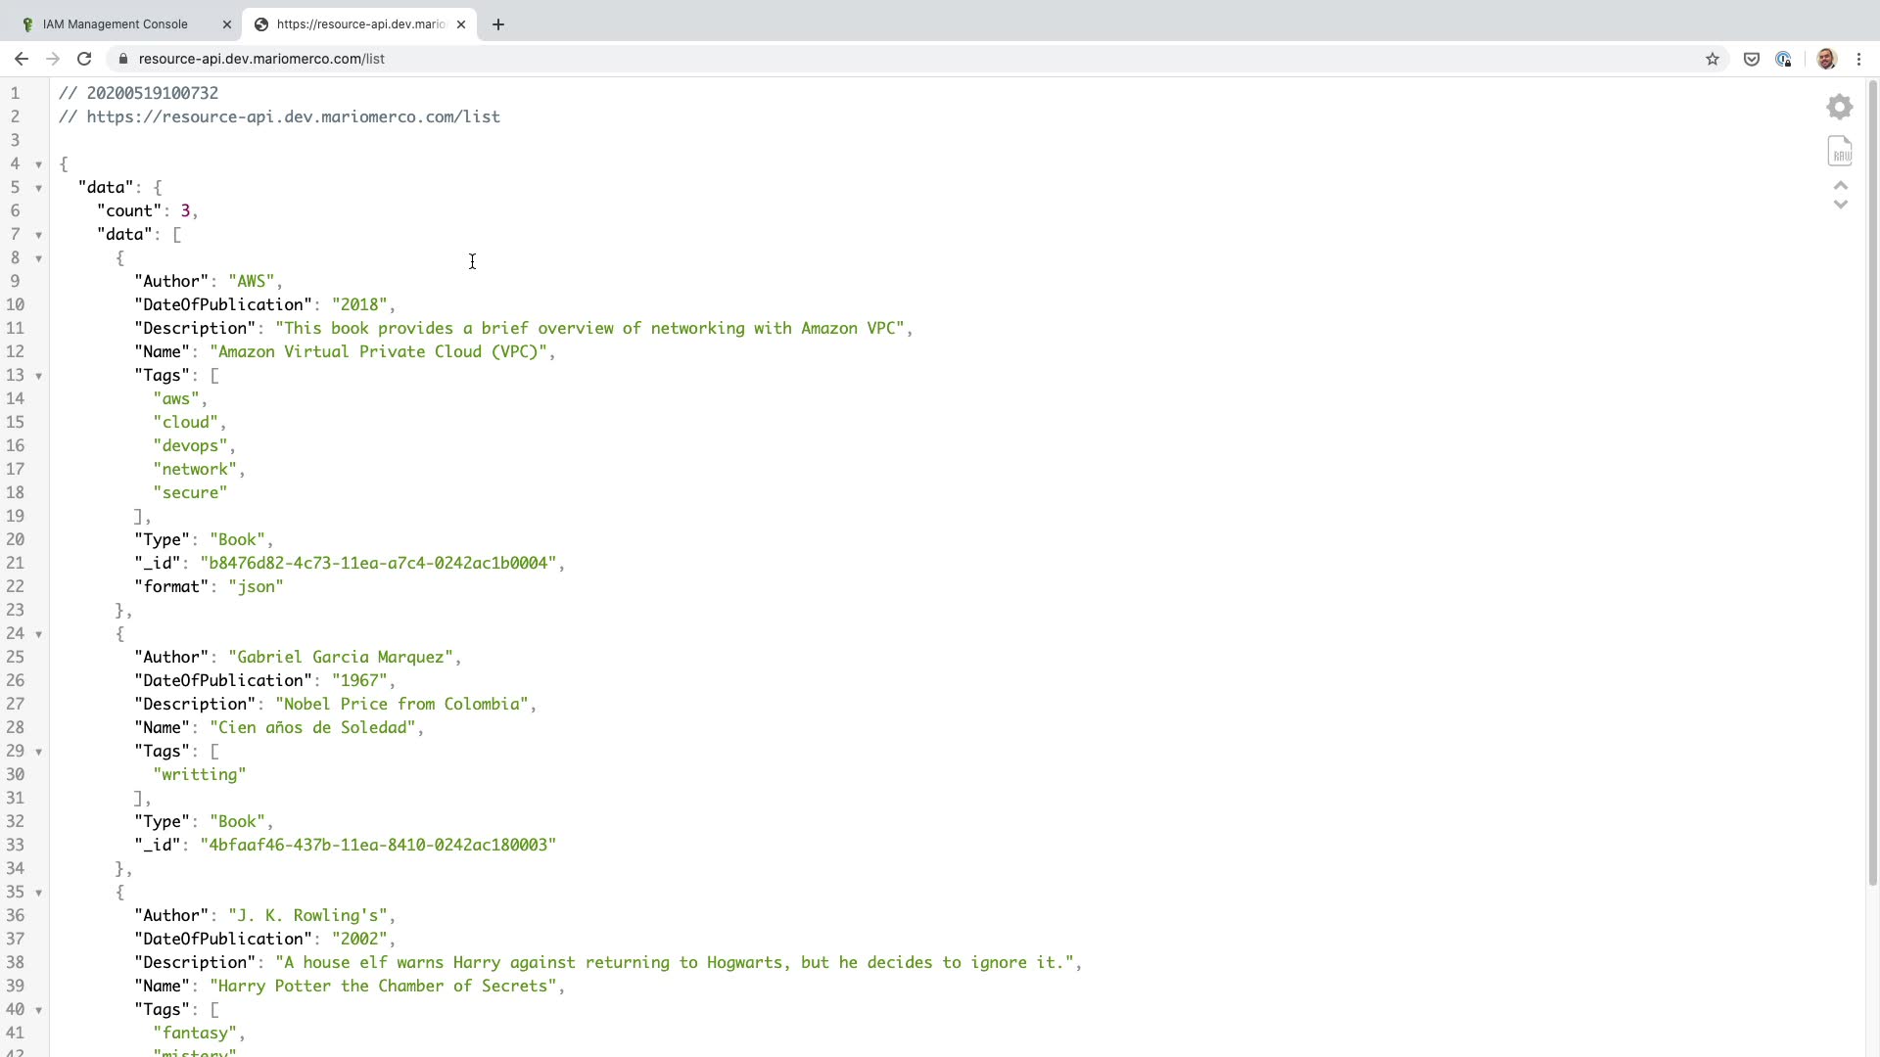Open JSON viewer settings gear icon
The image size is (1880, 1057).
point(1840,107)
